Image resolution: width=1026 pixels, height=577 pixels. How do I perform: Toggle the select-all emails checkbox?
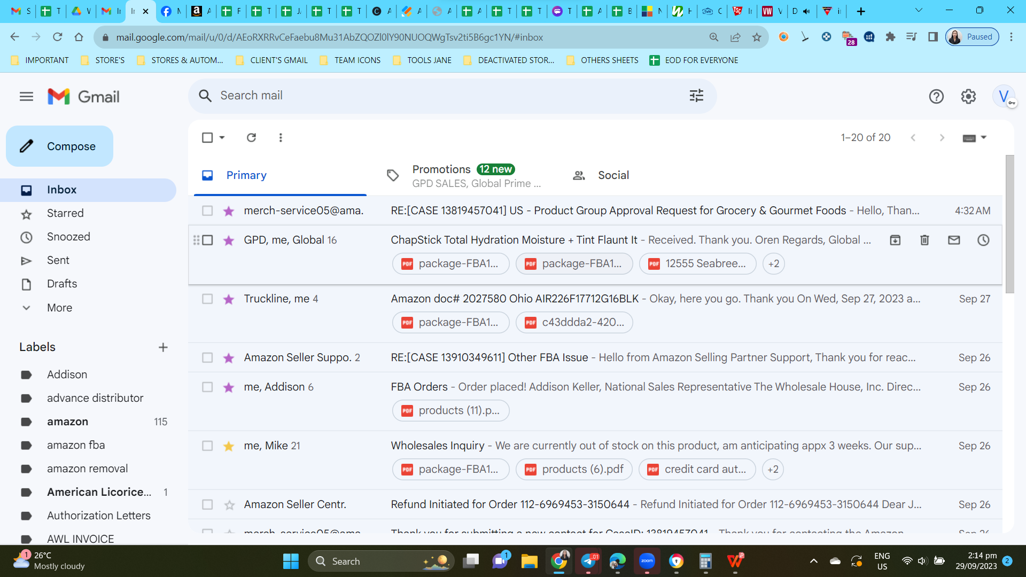tap(207, 138)
